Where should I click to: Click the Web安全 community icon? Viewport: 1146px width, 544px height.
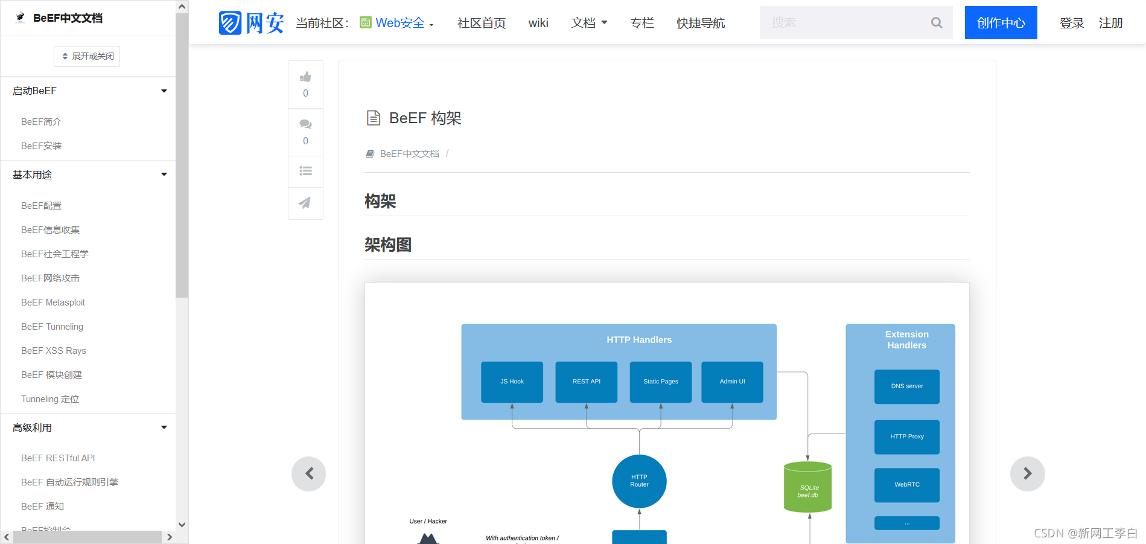click(366, 23)
